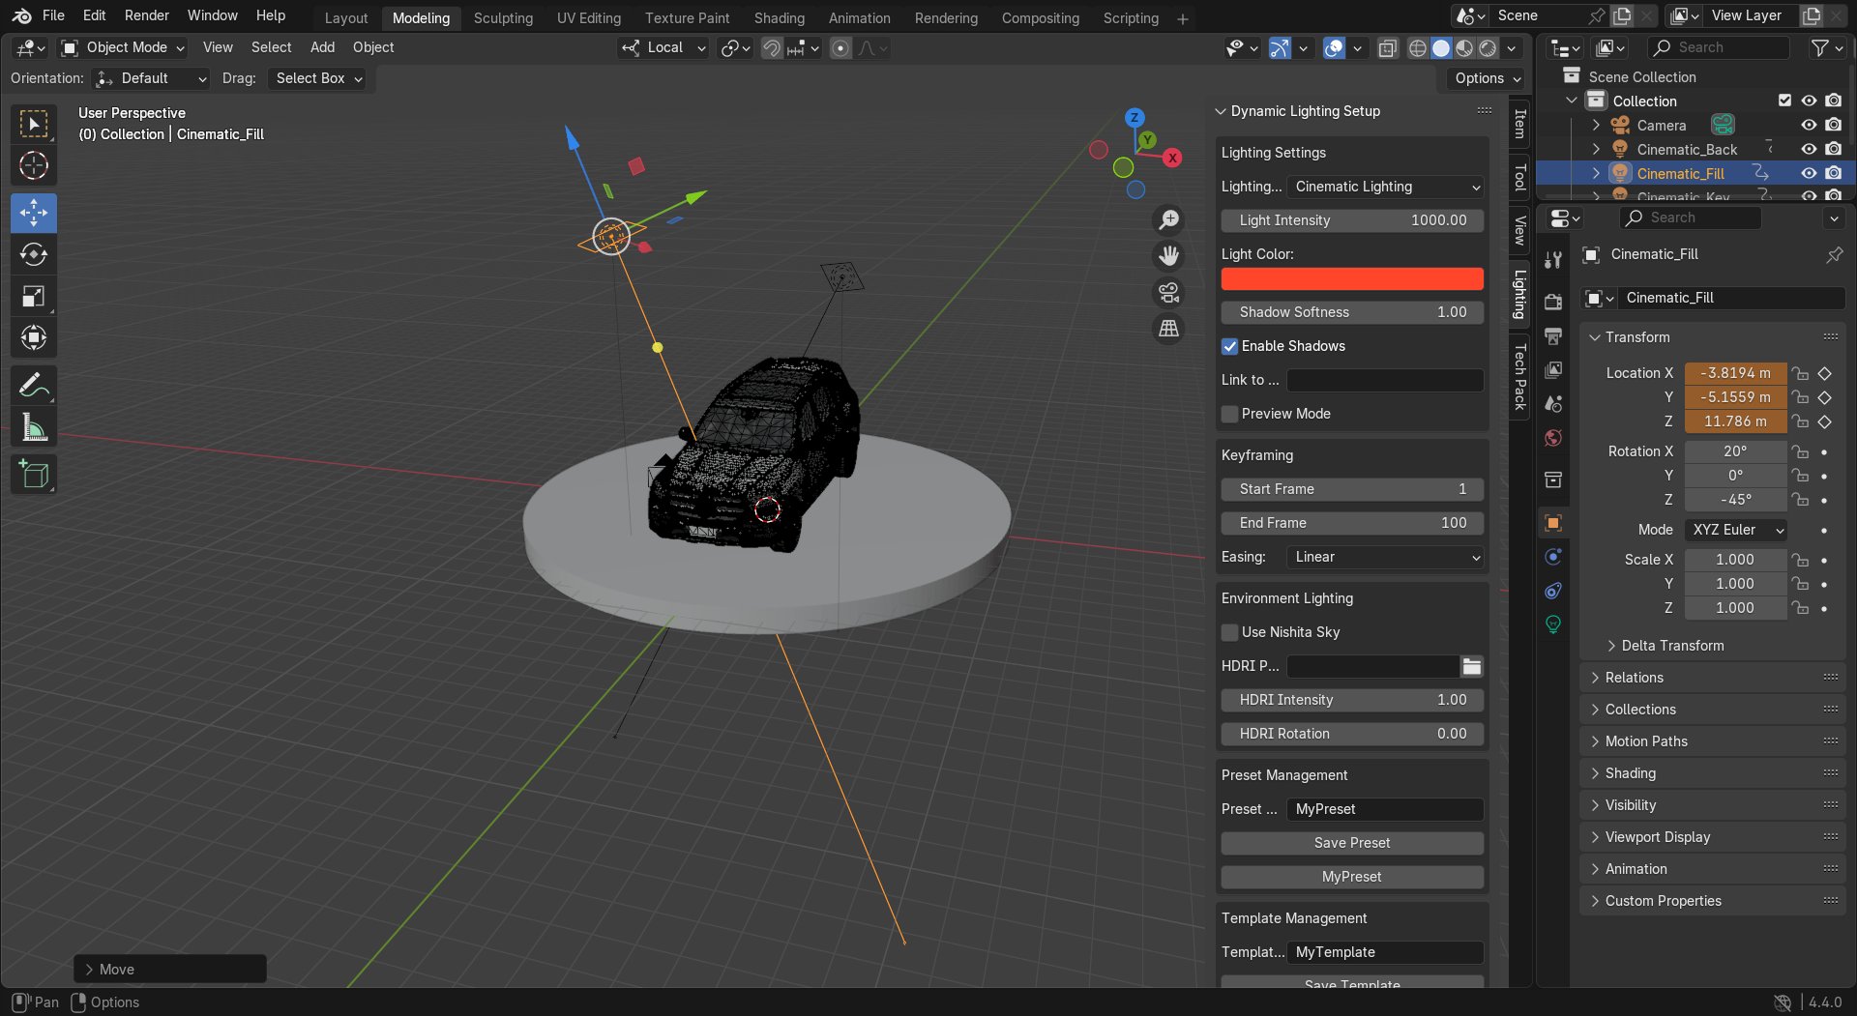1857x1016 pixels.
Task: Check the Preview Mode checkbox
Action: pos(1229,414)
